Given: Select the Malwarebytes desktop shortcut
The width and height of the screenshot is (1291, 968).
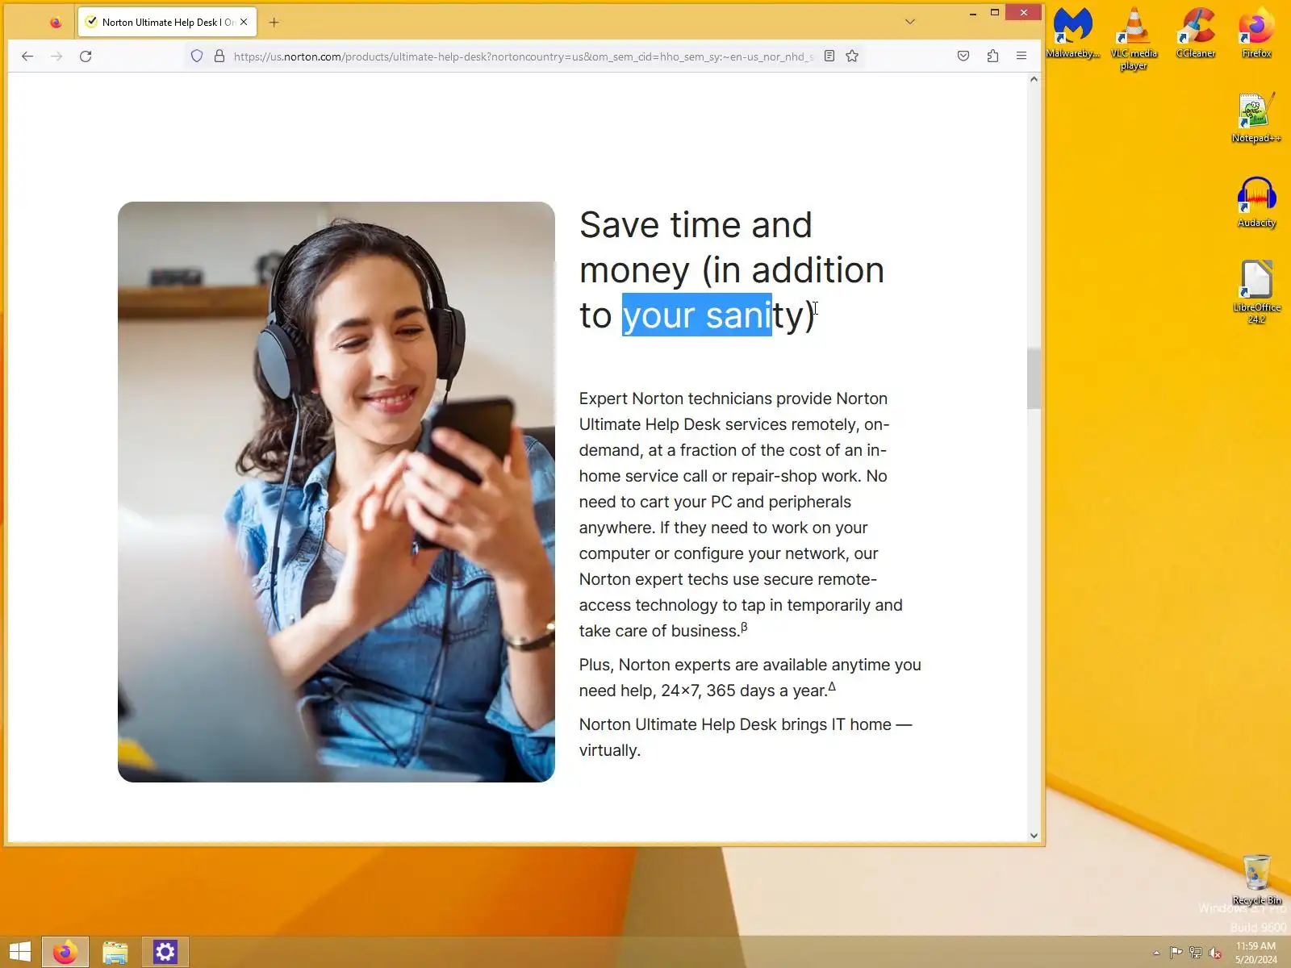Looking at the screenshot, I should point(1073,33).
